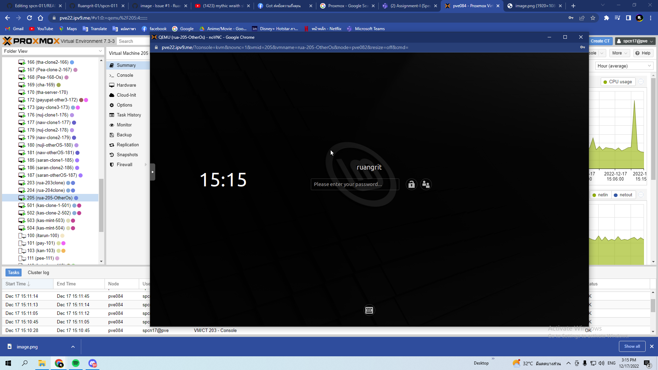Click the Show all downloads button
Screen dimensions: 658x370
click(632, 346)
